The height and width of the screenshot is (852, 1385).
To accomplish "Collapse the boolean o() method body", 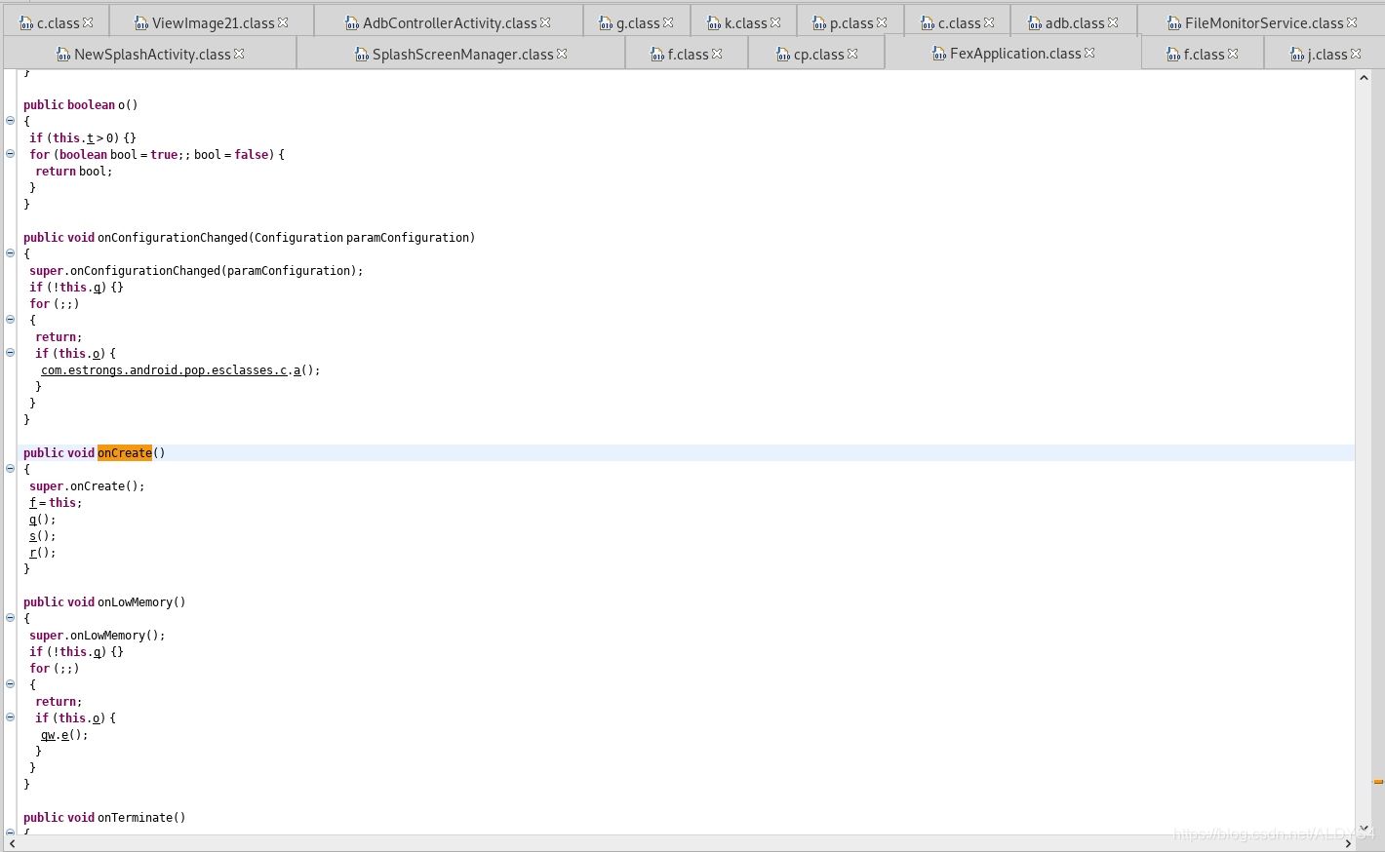I will 10,121.
